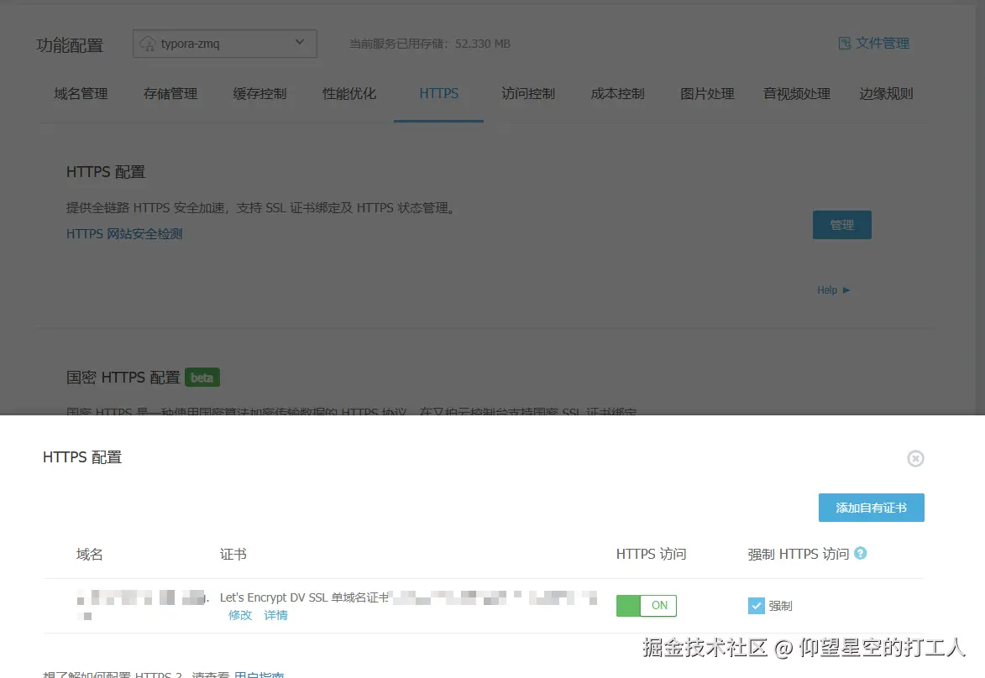
Task: Click the beta badge next to 国密 HTTPS 配置
Action: (x=202, y=378)
